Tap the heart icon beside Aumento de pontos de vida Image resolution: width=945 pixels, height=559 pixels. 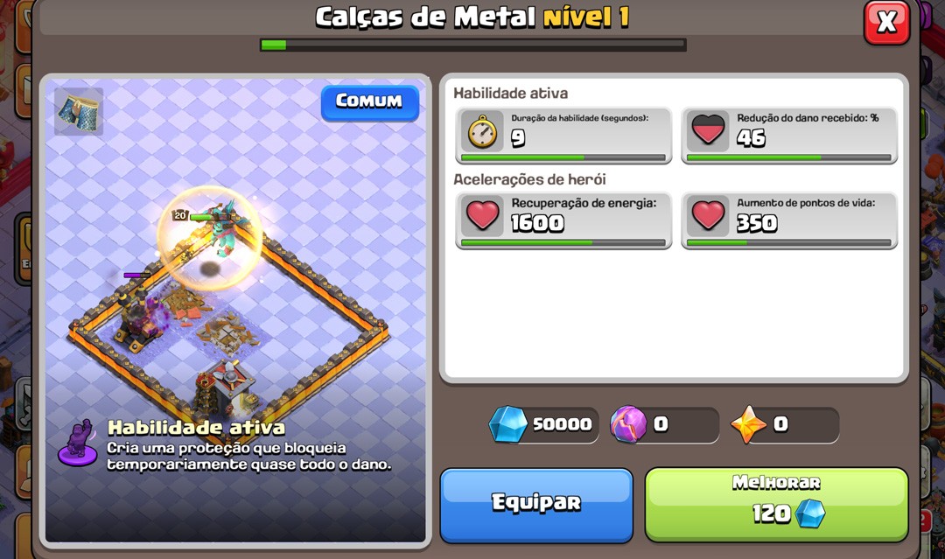708,215
